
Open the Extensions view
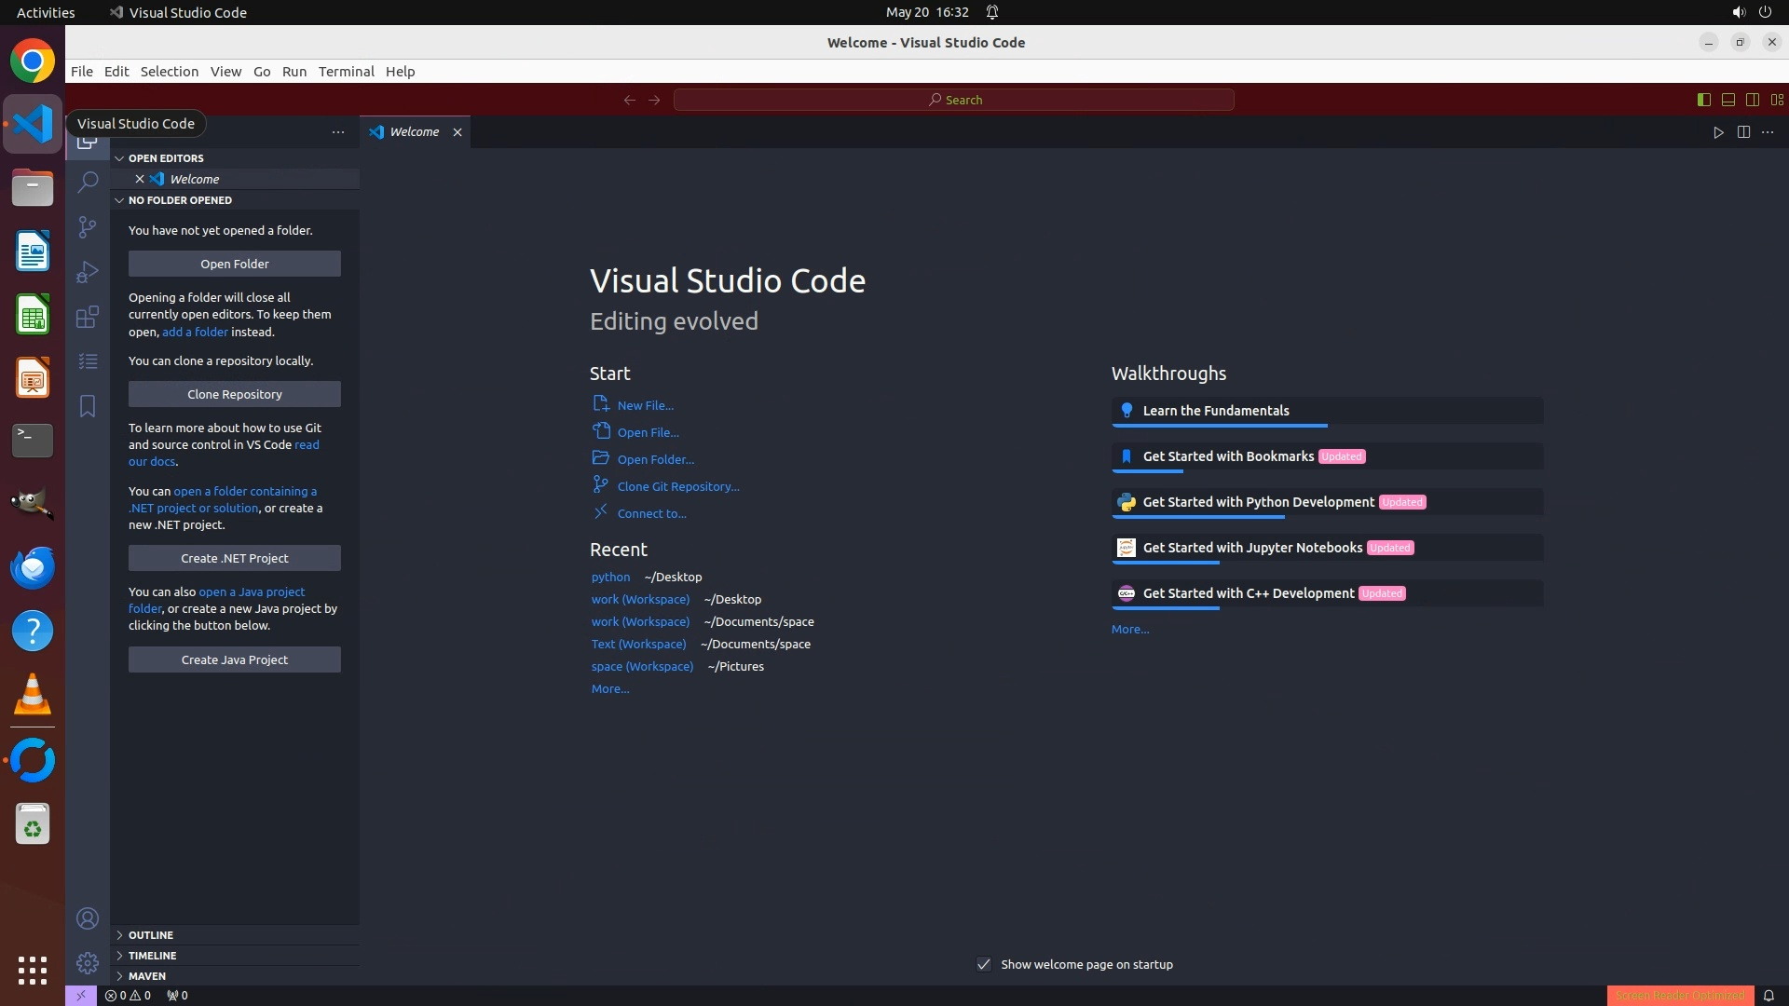88,317
